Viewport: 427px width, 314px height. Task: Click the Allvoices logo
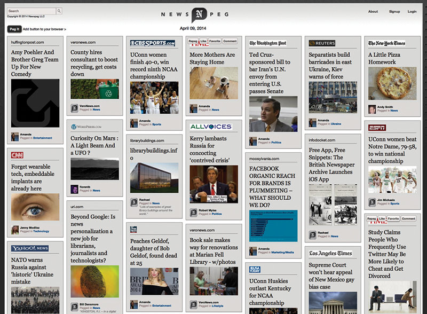click(211, 127)
